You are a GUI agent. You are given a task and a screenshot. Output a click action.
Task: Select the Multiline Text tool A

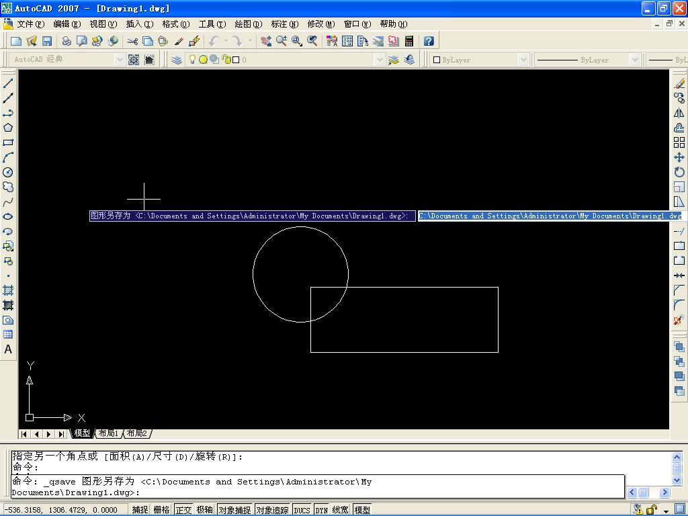[8, 349]
